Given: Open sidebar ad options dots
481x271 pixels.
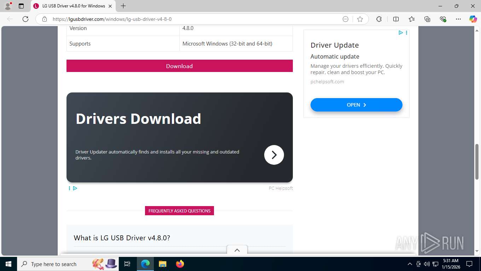Looking at the screenshot, I should (x=406, y=32).
